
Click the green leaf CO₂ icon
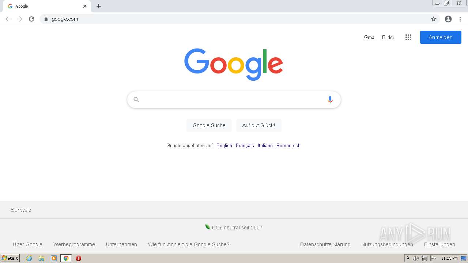(x=208, y=227)
